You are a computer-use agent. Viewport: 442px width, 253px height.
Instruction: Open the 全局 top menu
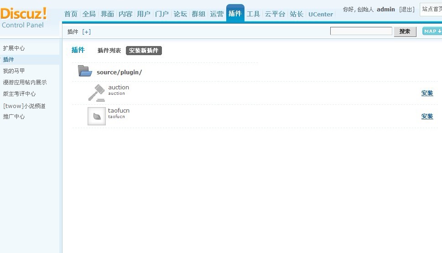coord(89,14)
